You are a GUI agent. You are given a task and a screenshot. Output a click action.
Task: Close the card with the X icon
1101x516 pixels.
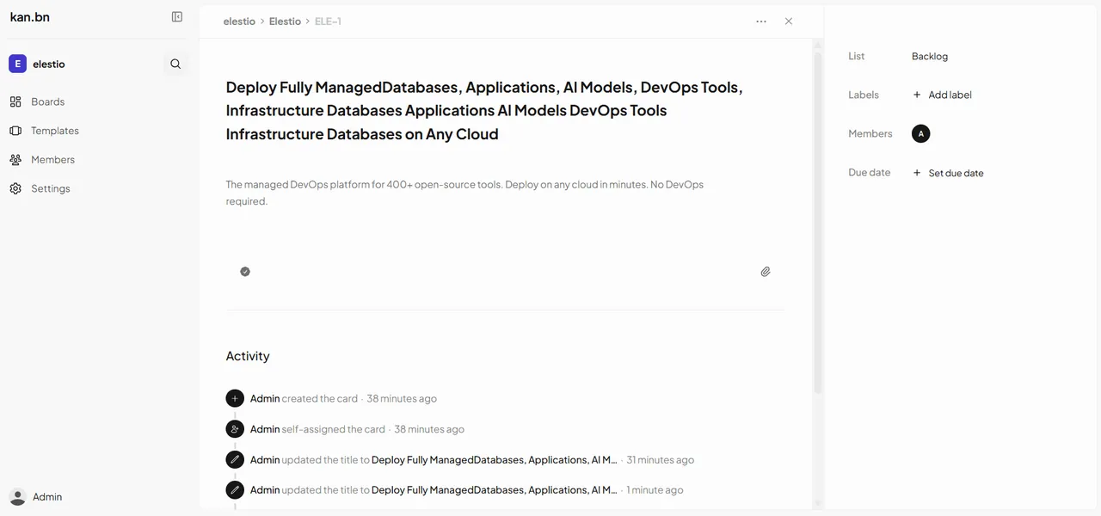click(789, 21)
